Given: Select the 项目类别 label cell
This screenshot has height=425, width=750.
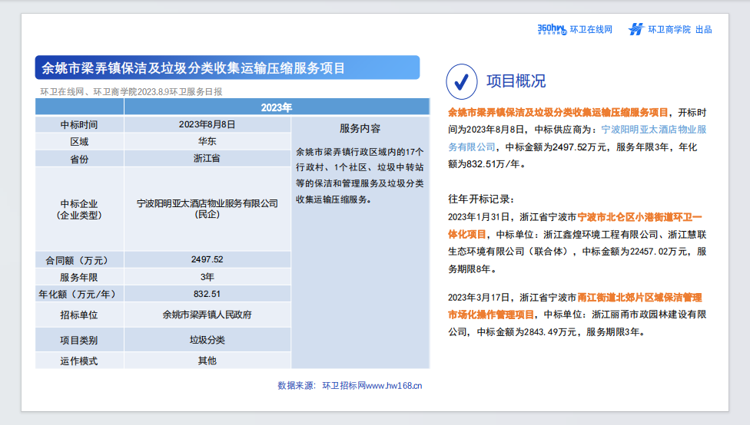Looking at the screenshot, I should (79, 341).
